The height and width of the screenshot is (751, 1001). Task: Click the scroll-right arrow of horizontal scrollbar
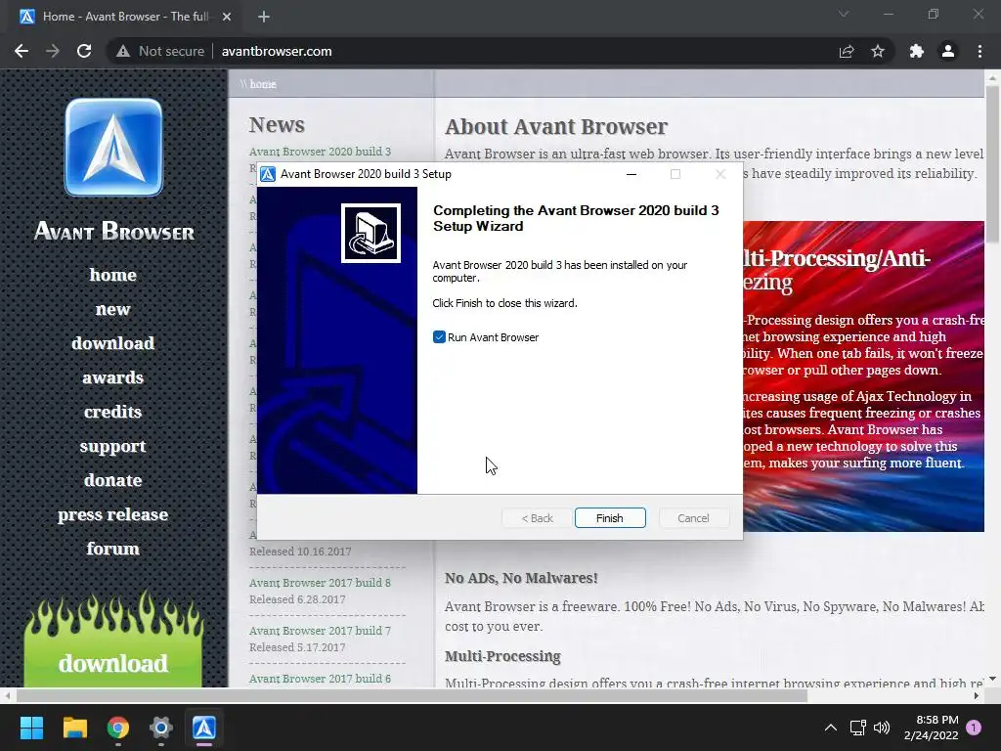click(977, 695)
